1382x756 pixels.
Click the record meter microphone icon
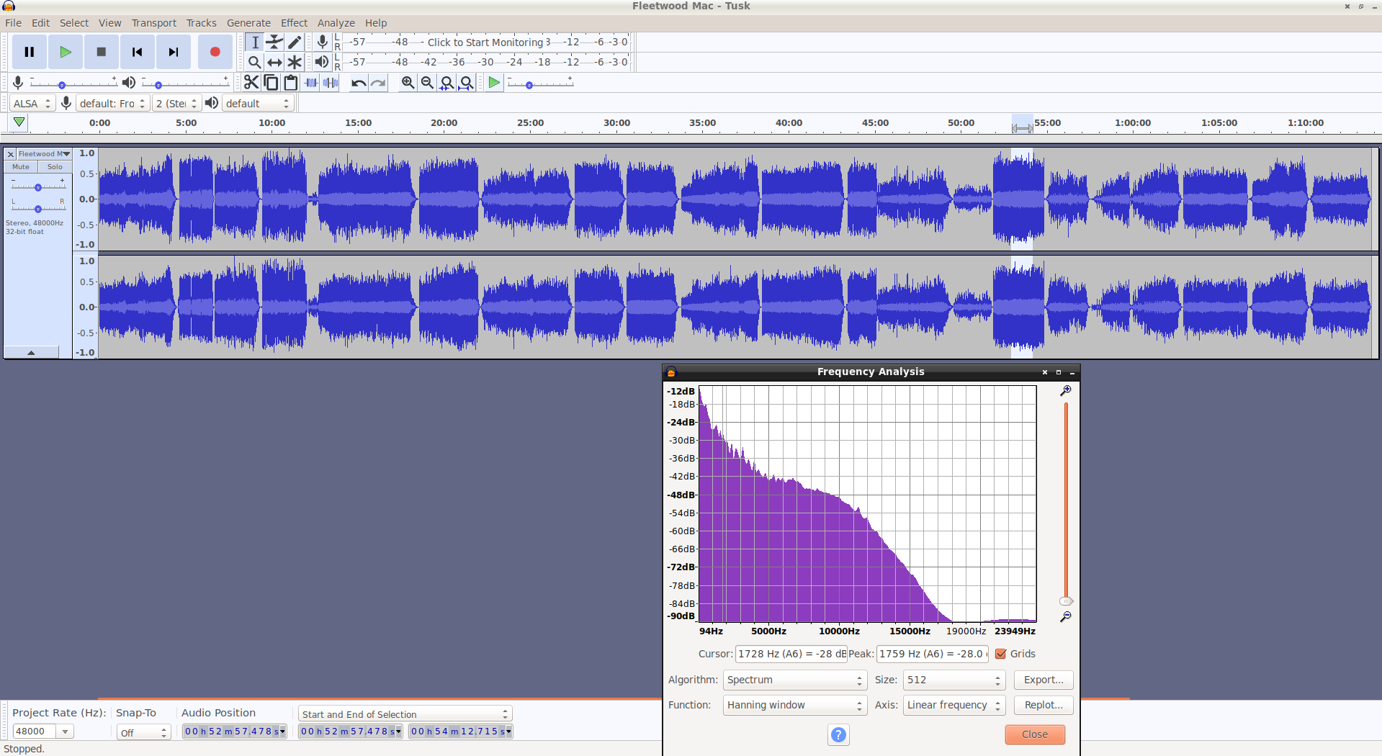point(323,42)
